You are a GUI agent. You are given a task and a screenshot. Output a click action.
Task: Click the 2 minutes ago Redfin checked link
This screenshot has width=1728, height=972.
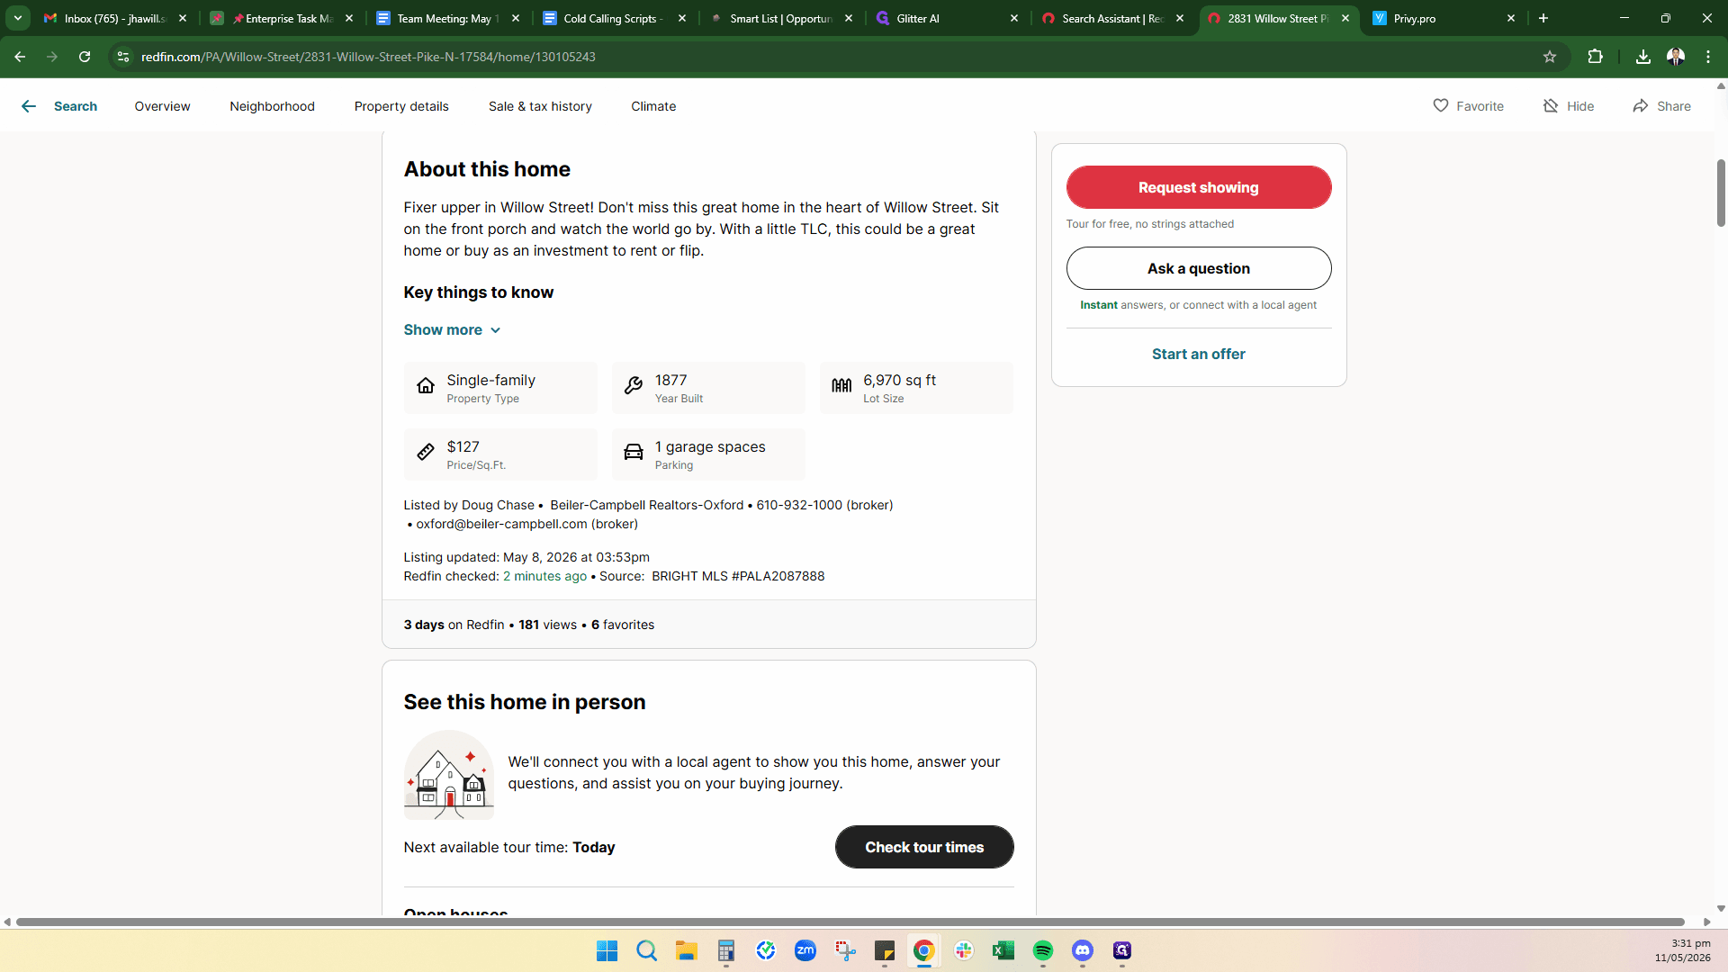544,576
